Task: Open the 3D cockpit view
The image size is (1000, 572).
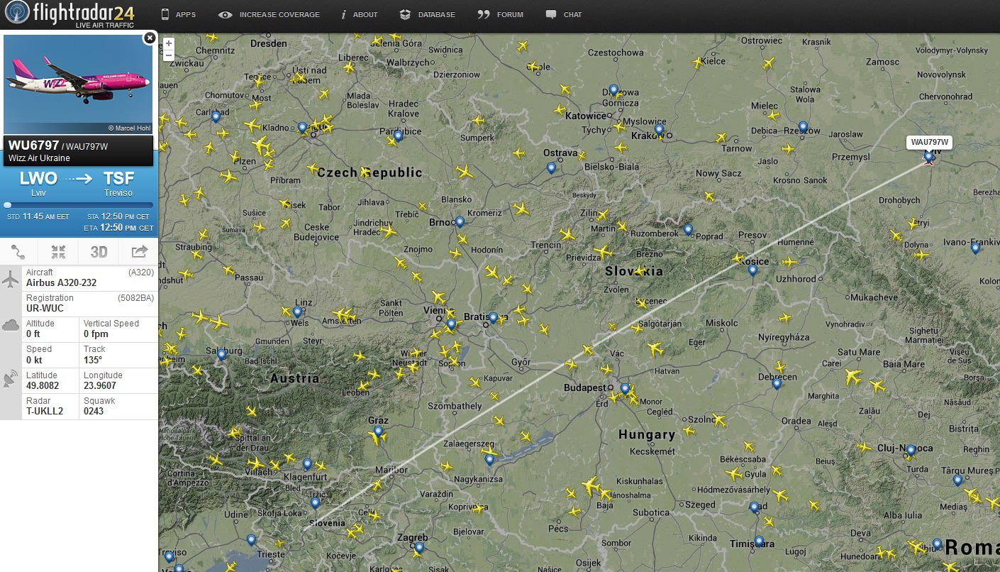Action: click(99, 251)
